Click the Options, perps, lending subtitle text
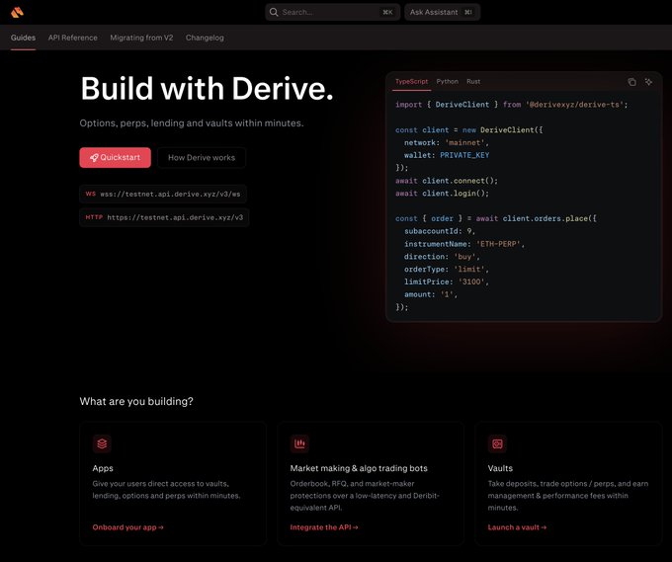 pyautogui.click(x=192, y=123)
